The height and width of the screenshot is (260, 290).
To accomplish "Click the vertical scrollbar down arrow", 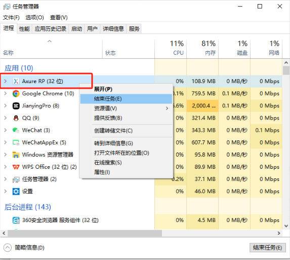I will 286,226.
